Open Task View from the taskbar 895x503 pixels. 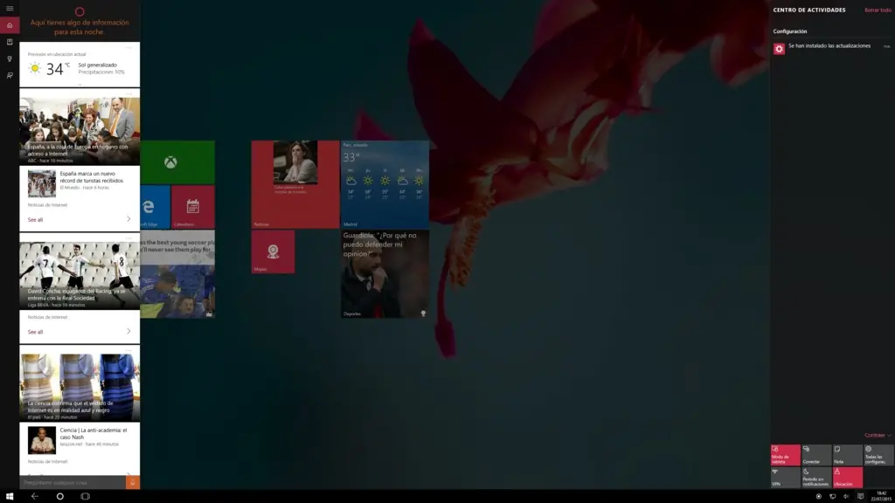84,494
